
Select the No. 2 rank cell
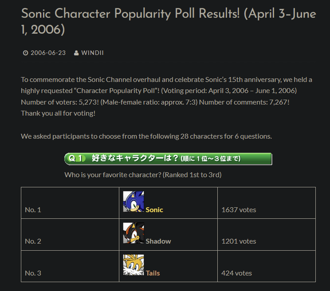coord(70,234)
